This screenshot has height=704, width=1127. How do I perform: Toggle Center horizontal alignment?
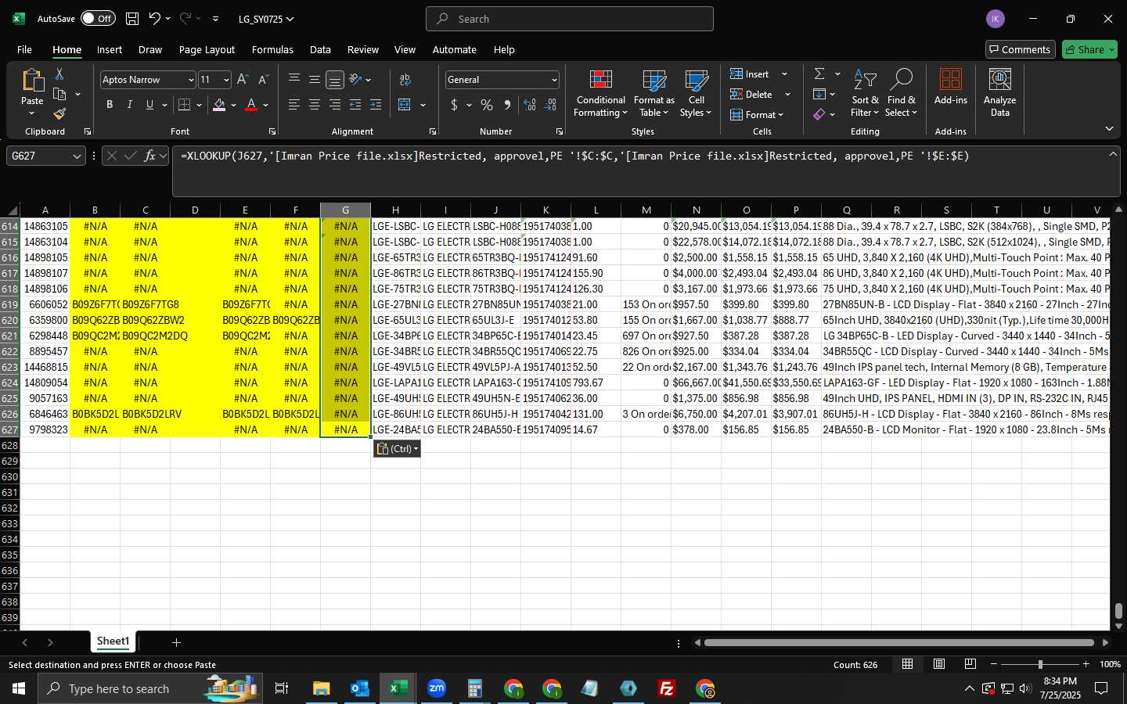click(315, 105)
